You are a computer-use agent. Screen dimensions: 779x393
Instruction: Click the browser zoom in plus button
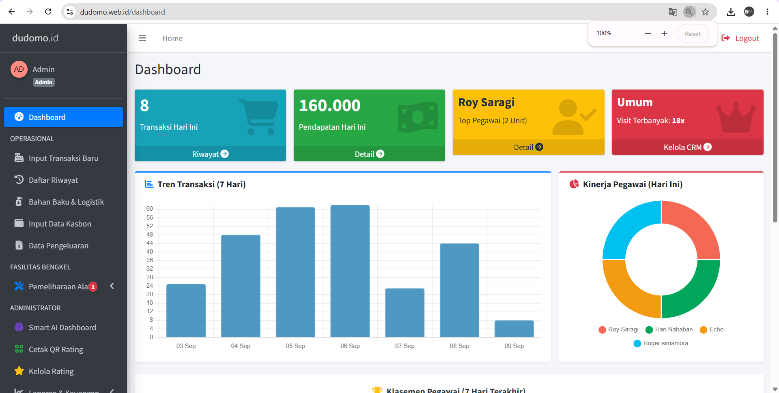pyautogui.click(x=664, y=33)
